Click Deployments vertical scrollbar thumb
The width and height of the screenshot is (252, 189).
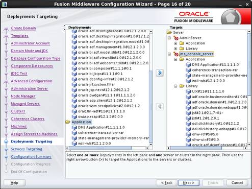coord(151,107)
